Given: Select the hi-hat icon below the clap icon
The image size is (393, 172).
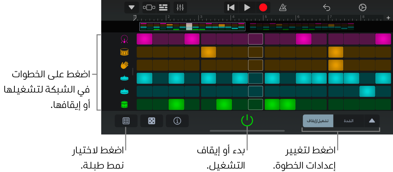Looking at the screenshot, I should [124, 78].
